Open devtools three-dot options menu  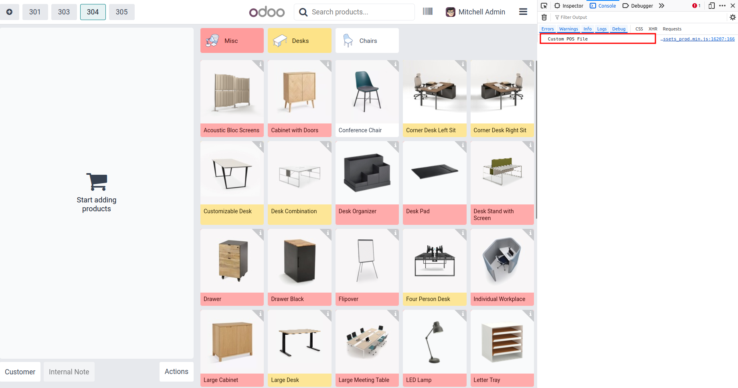722,6
